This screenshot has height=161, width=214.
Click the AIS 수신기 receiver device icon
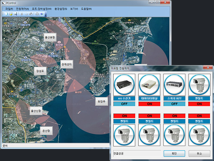pyautogui.click(x=124, y=84)
